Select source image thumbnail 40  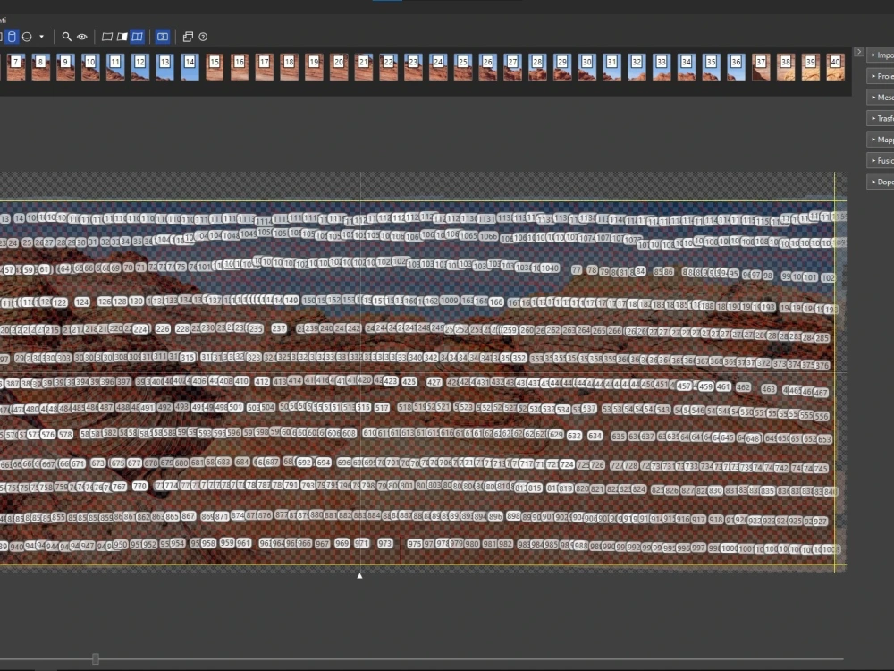pyautogui.click(x=835, y=67)
